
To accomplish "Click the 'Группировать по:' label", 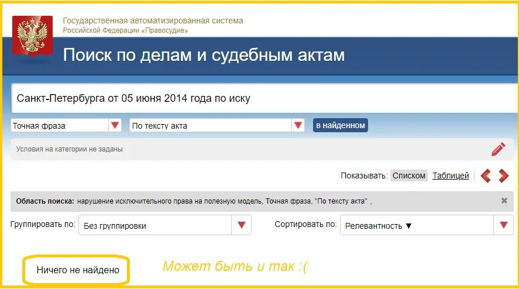I will (43, 225).
